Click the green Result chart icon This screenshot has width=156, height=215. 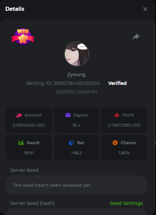tap(21, 143)
